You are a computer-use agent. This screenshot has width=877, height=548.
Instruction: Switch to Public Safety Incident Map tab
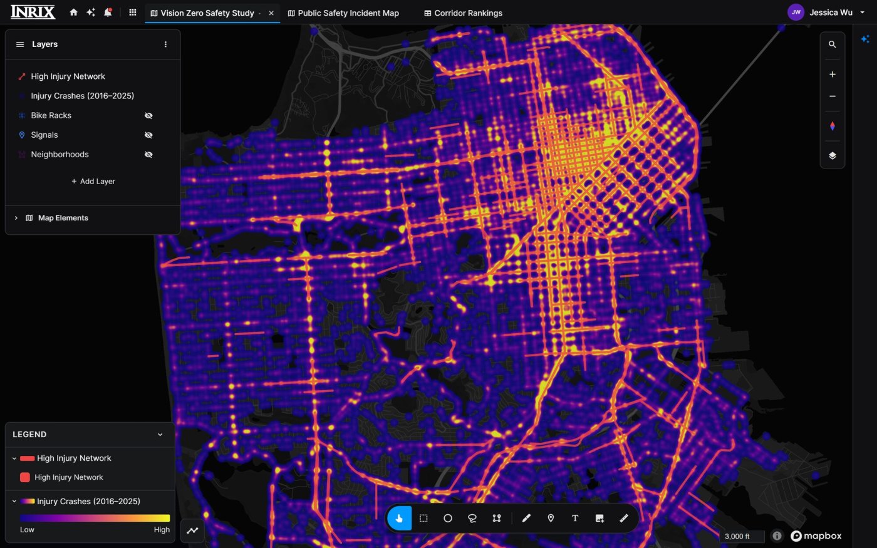pos(343,13)
